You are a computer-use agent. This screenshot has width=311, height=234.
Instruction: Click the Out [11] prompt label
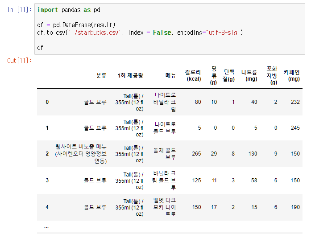[x=19, y=61]
